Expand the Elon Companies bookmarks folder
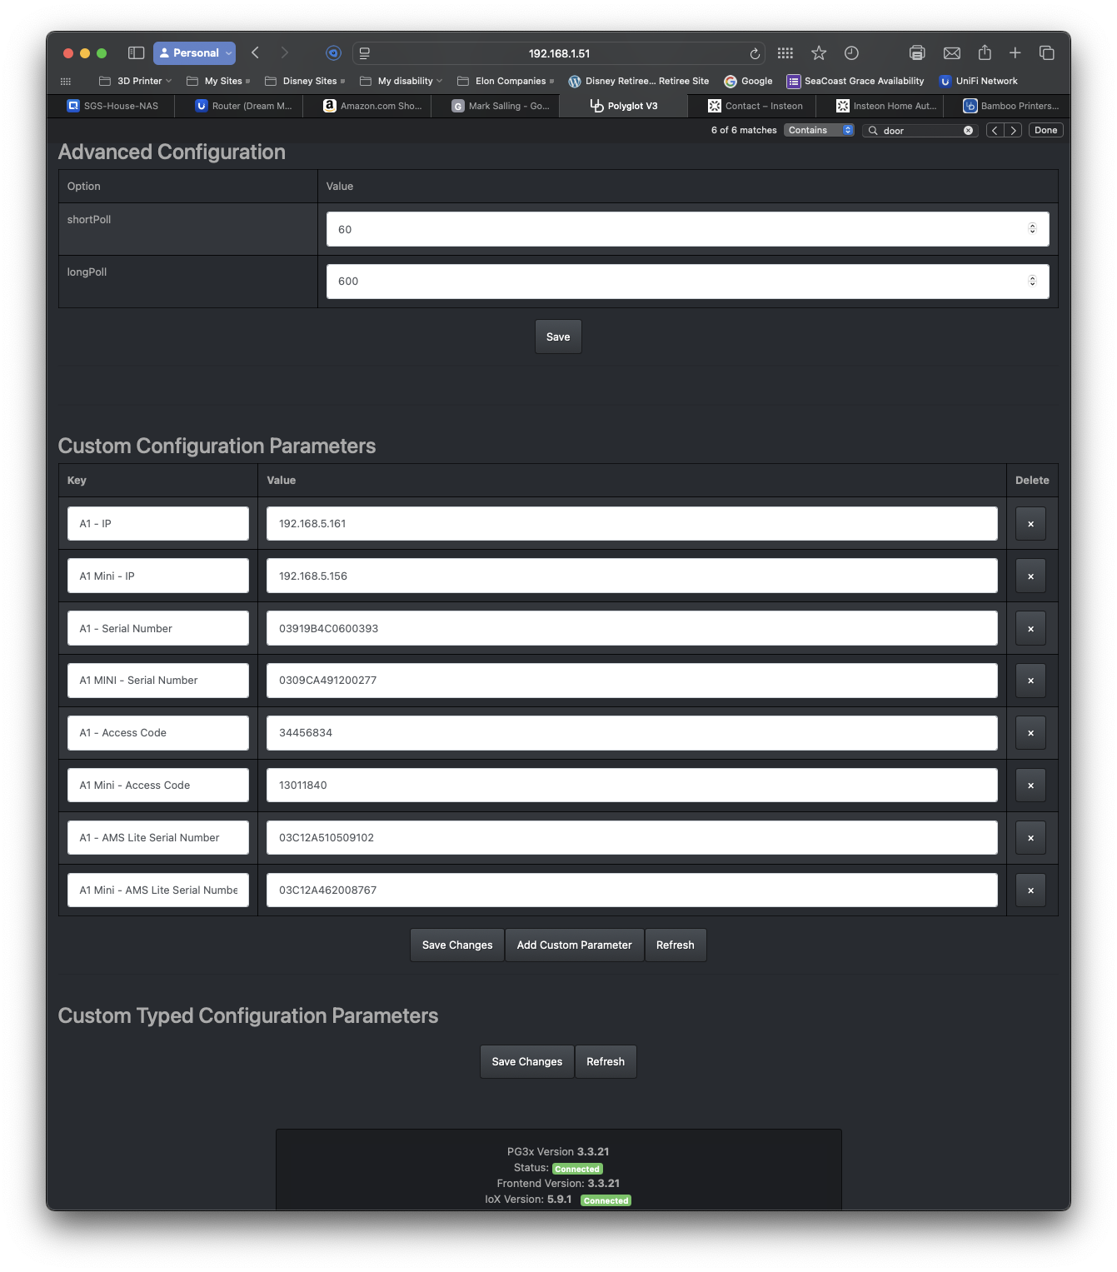 coord(506,81)
